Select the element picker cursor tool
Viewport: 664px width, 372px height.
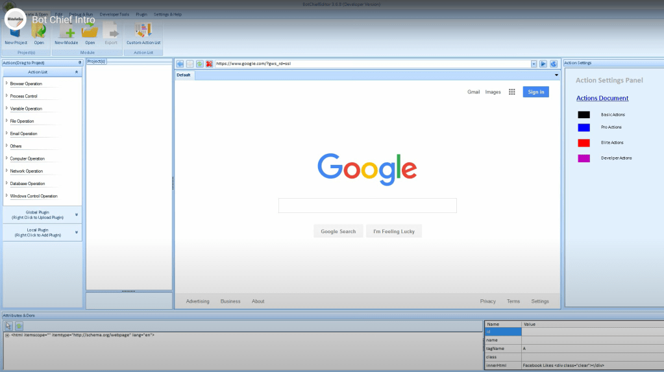click(9, 325)
